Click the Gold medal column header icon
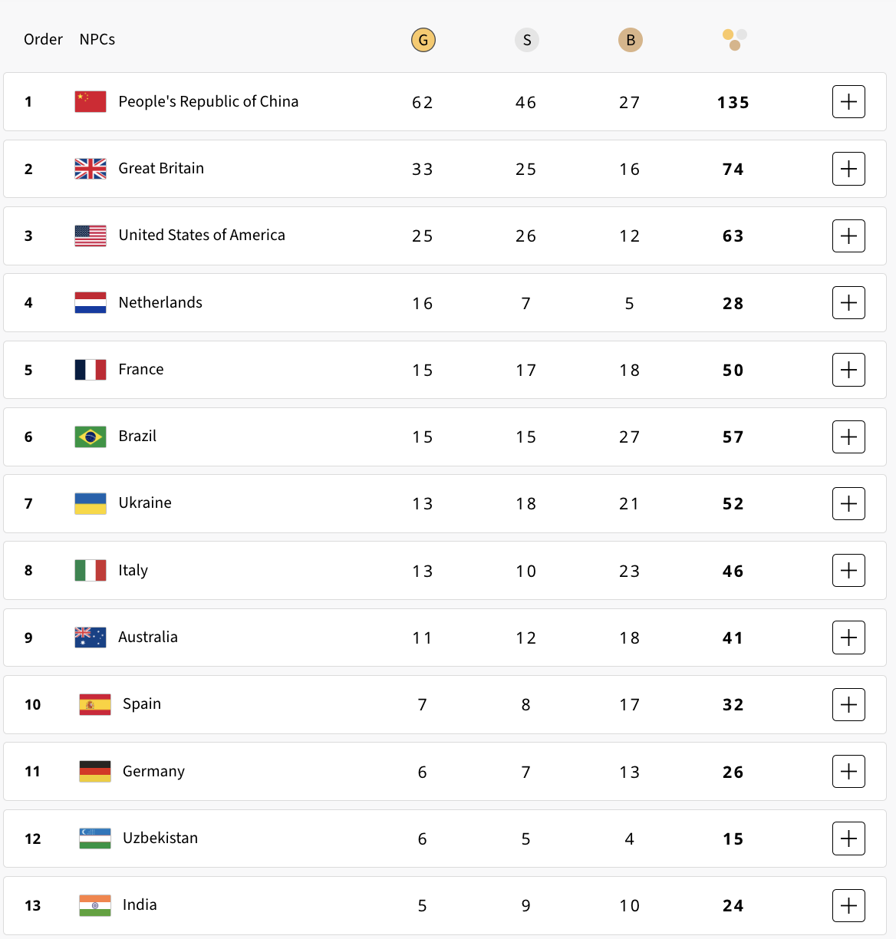Viewport: 896px width, 939px height. tap(423, 40)
